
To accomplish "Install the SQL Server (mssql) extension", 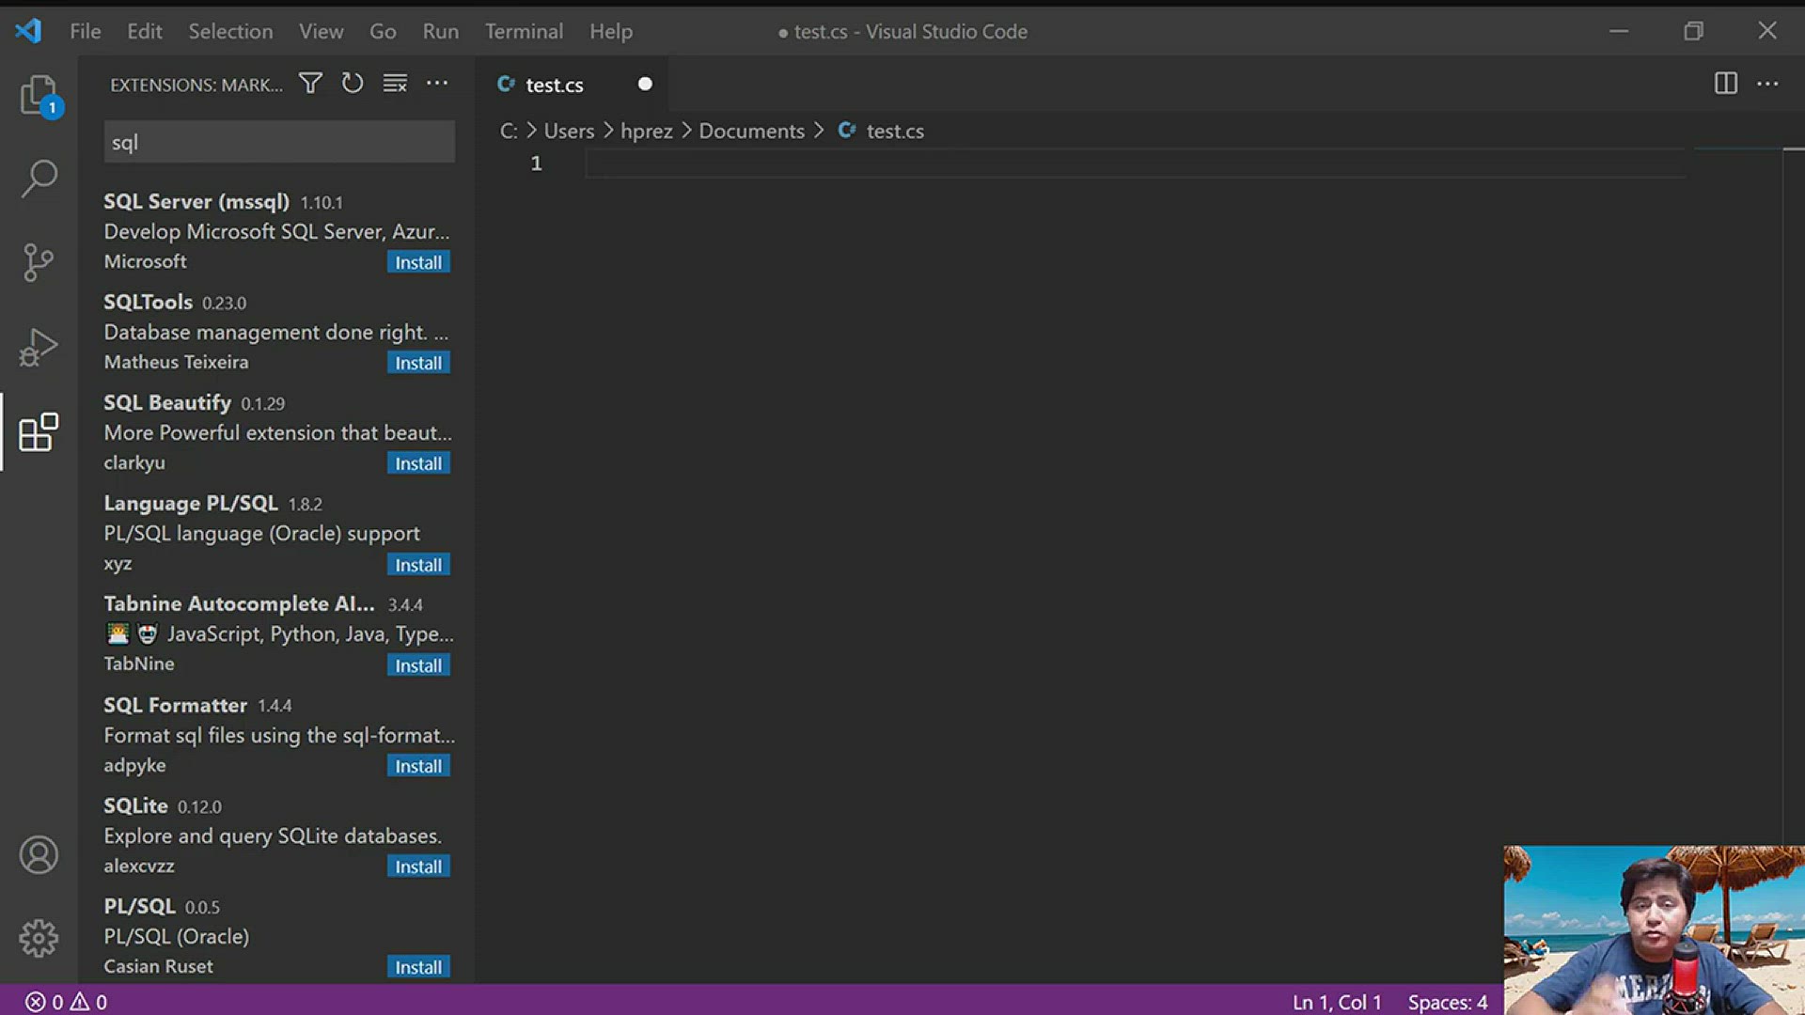I will pos(418,262).
